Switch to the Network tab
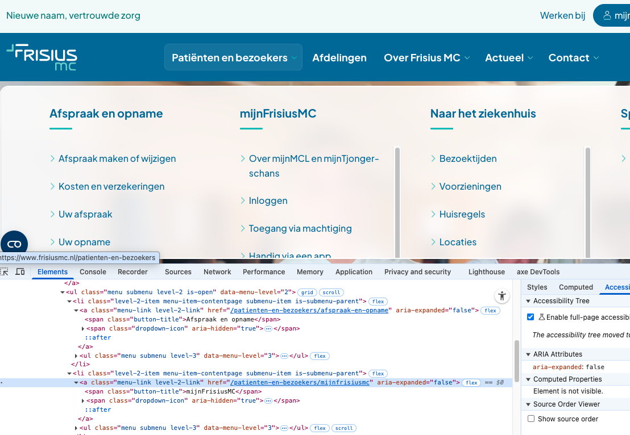Image resolution: width=630 pixels, height=435 pixels. (x=217, y=271)
